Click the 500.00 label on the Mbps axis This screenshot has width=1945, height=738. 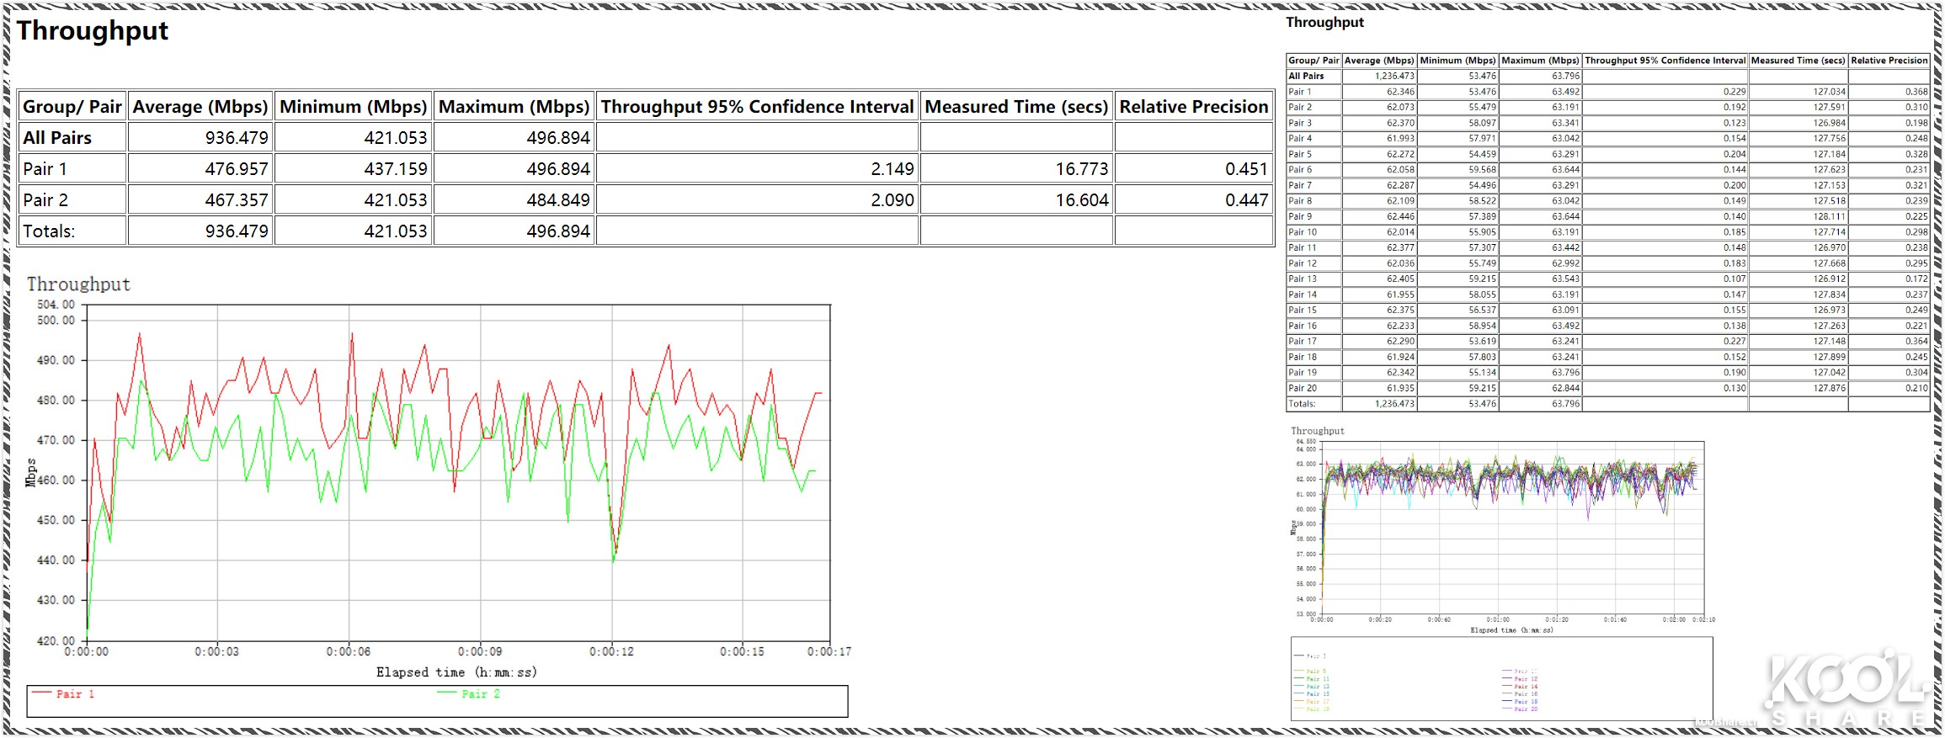click(56, 321)
